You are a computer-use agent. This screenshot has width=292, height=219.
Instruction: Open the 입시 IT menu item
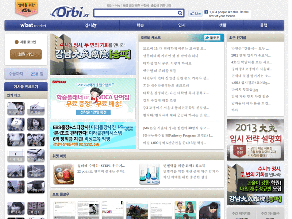tap(91, 25)
